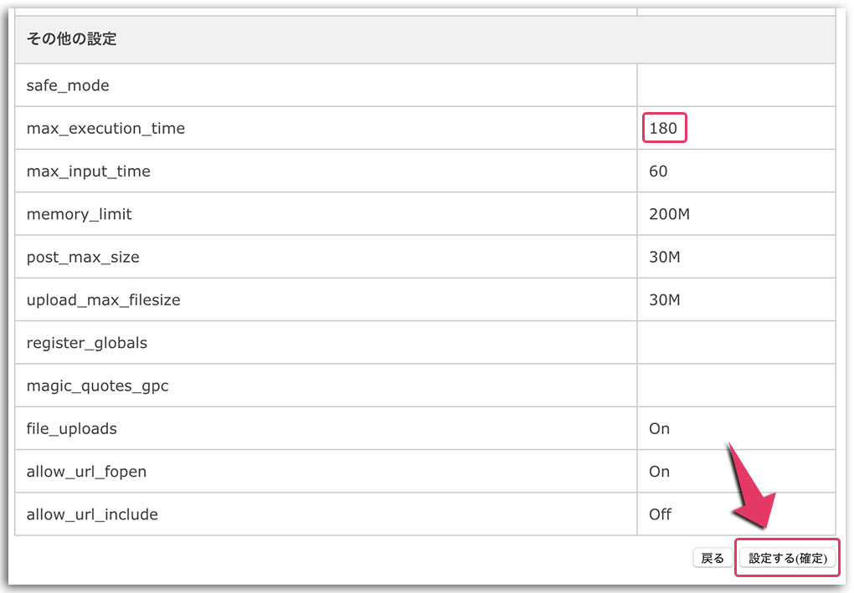Click the post_max_size label
854x593 pixels.
83,257
